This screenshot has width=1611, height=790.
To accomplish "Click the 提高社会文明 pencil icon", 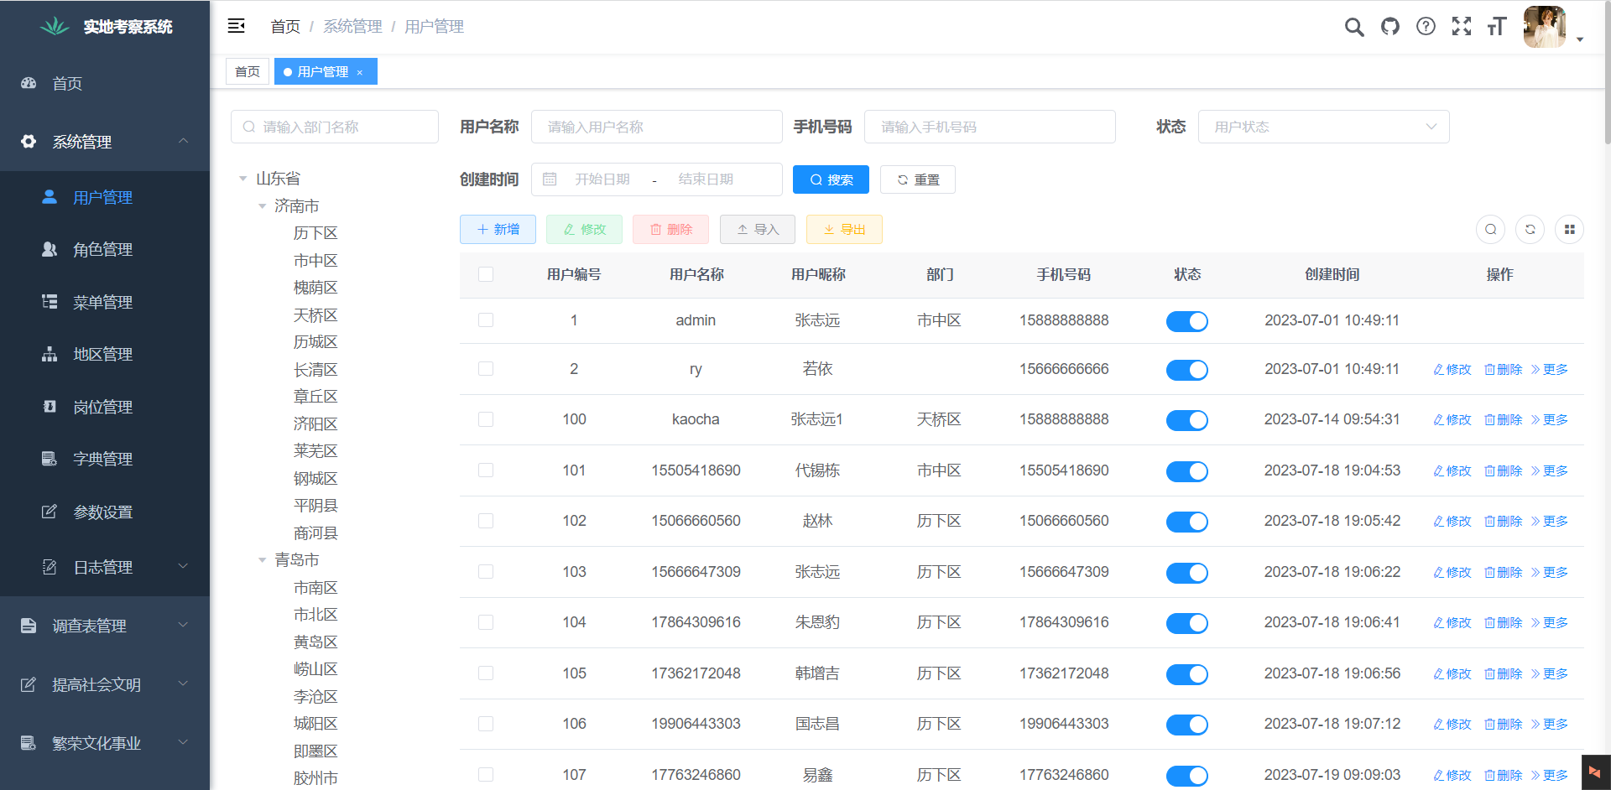I will click(x=29, y=684).
